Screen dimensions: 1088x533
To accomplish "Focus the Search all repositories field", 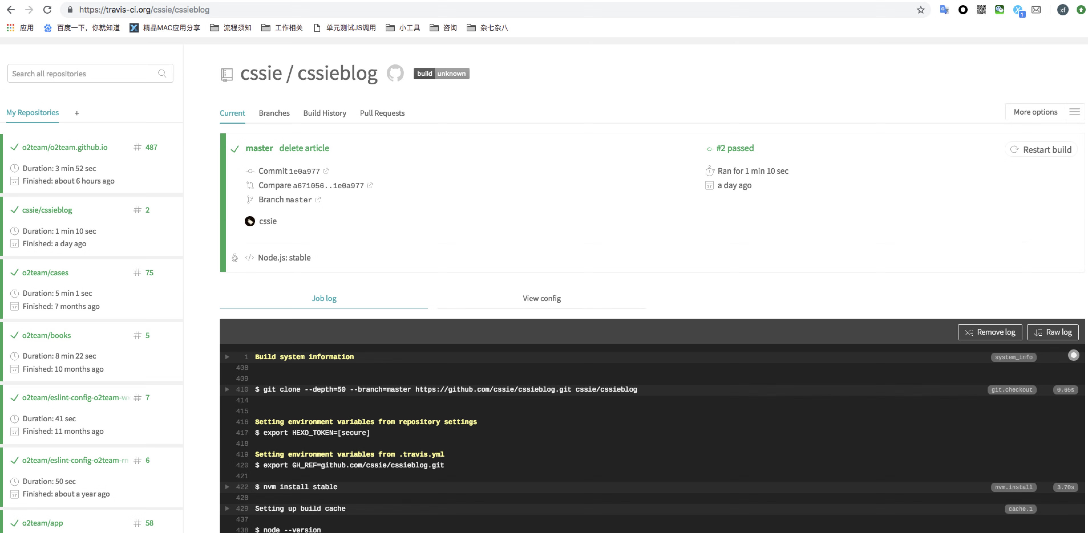I will click(x=82, y=74).
